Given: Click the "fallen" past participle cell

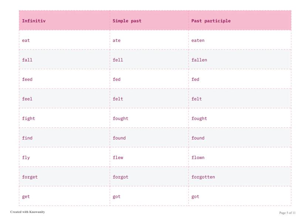Looking at the screenshot, I should click(199, 60).
